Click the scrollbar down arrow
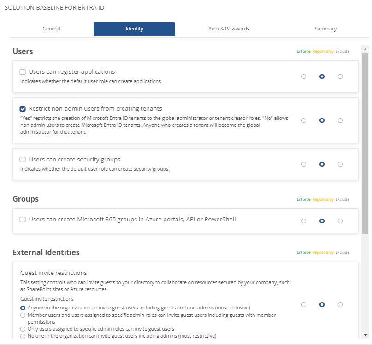The width and height of the screenshot is (372, 345). [x=365, y=335]
